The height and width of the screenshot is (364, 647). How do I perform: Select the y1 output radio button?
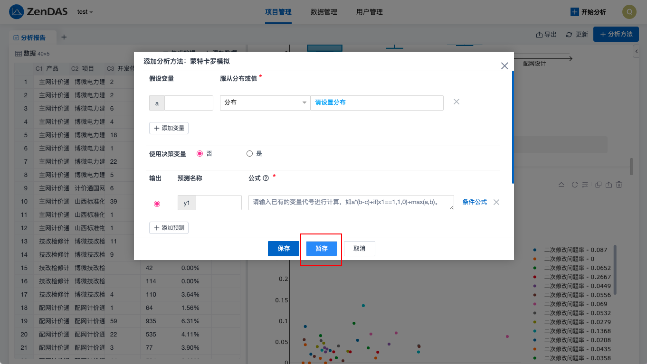(157, 204)
